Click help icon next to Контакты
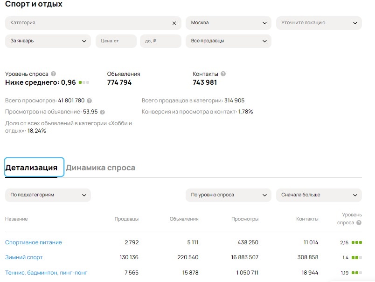This screenshot has height=282, width=375. 223,74
